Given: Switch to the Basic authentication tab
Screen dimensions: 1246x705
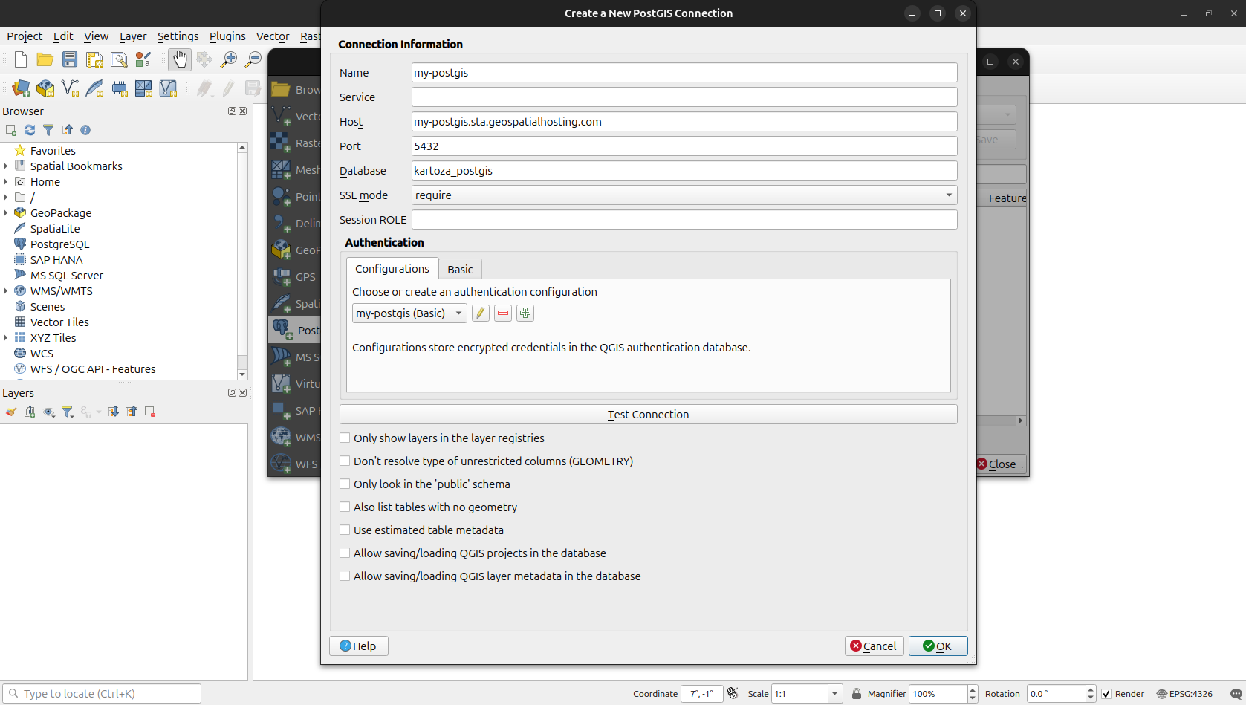Looking at the screenshot, I should pyautogui.click(x=460, y=270).
